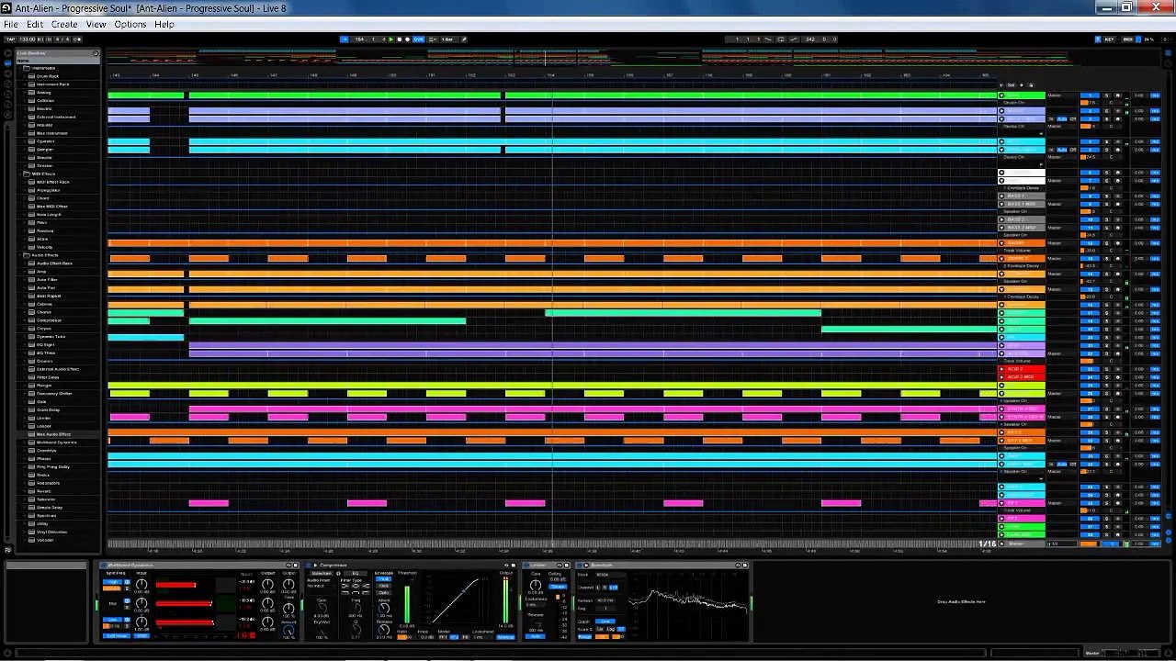Image resolution: width=1176 pixels, height=661 pixels.
Task: Click the transport Play button
Action: [x=390, y=39]
